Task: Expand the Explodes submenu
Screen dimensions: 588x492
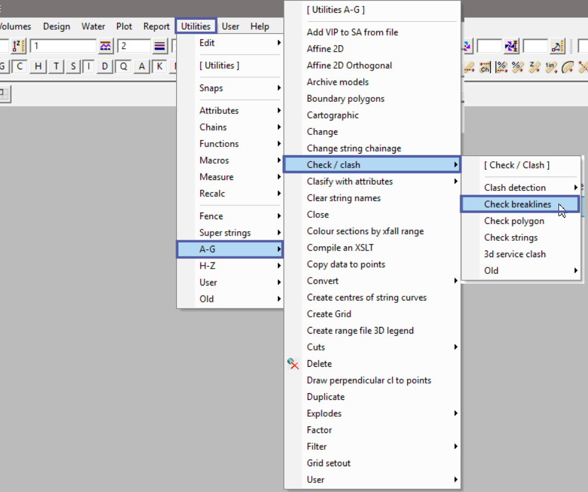Action: pos(372,413)
